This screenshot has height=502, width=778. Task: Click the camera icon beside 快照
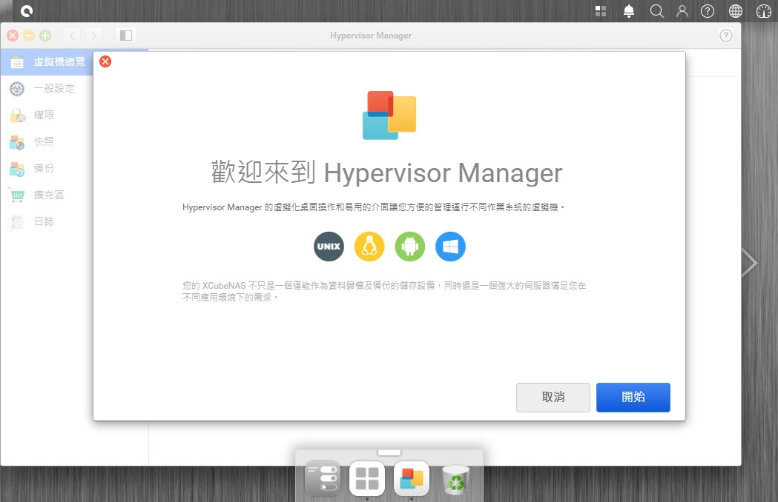[17, 142]
